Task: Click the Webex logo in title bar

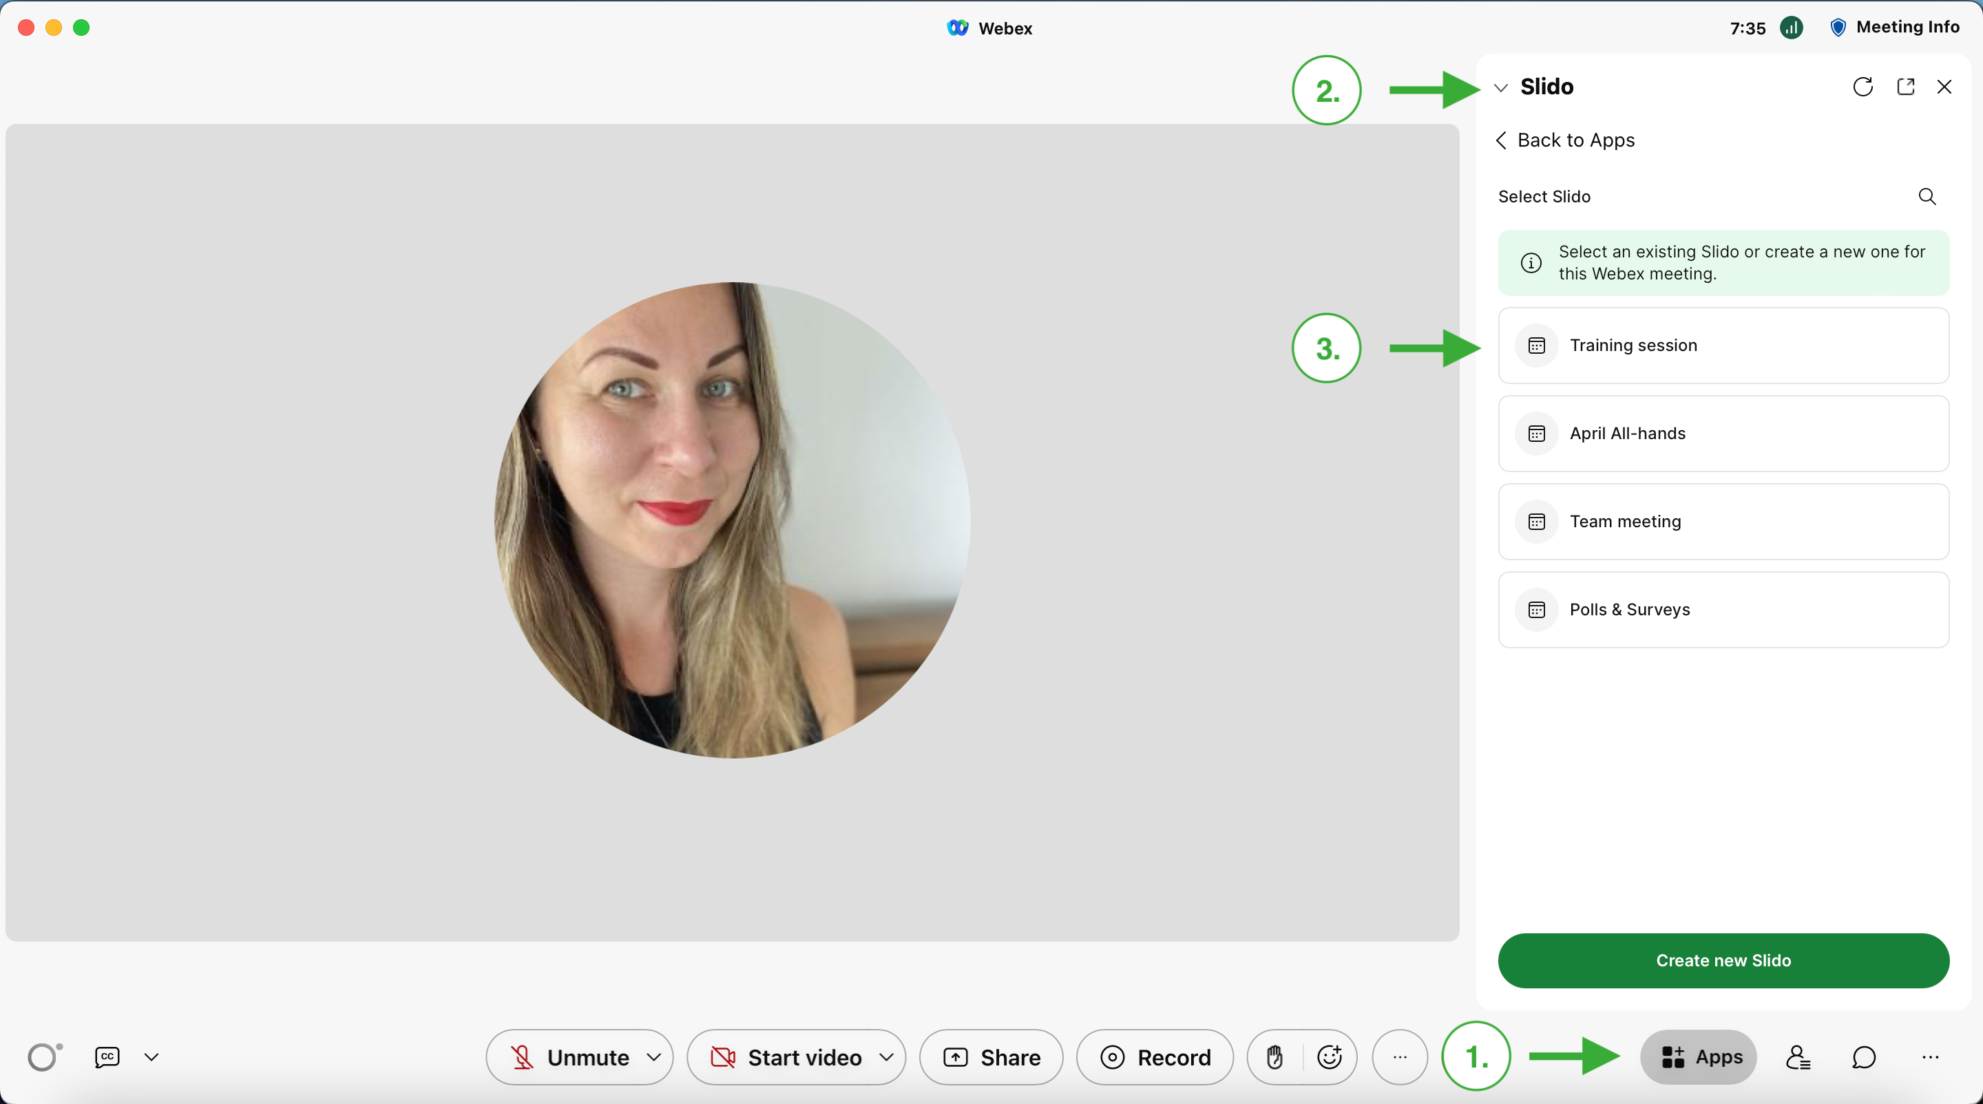Action: tap(958, 28)
